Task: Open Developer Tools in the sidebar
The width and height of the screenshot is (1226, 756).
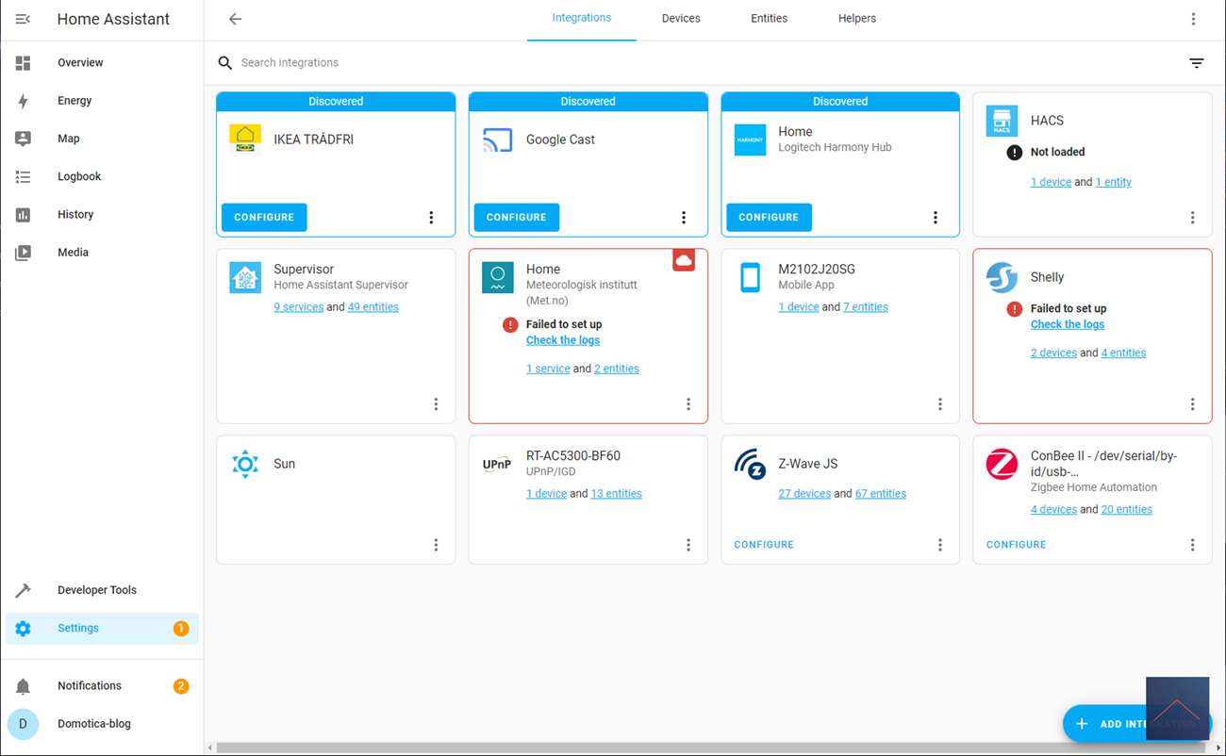Action: click(96, 590)
